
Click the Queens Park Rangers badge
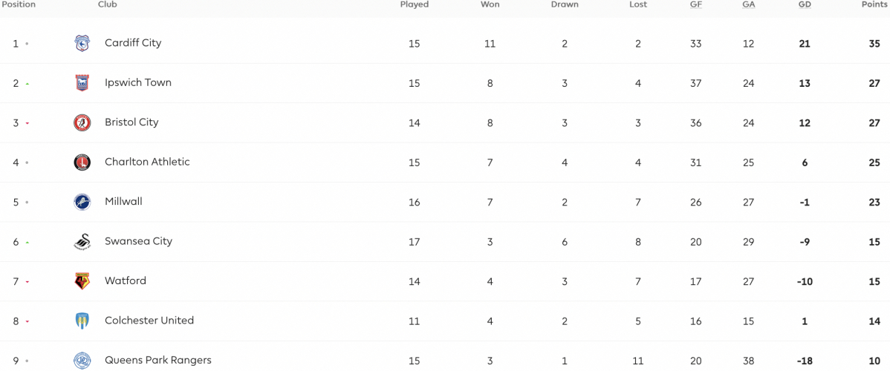[82, 361]
